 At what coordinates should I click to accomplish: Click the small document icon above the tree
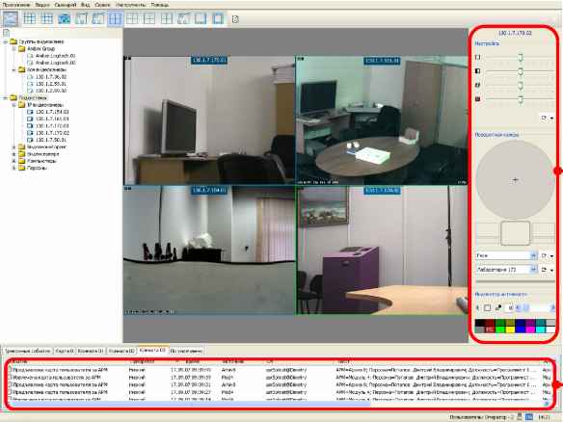pos(6,33)
